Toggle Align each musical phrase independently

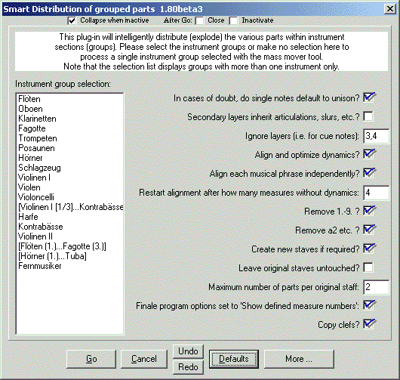(x=368, y=173)
